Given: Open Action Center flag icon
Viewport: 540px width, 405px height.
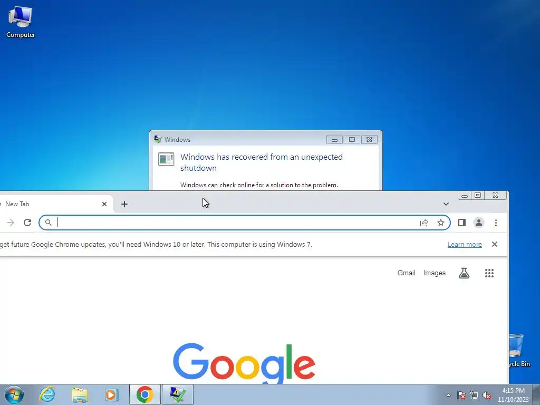Looking at the screenshot, I should (x=461, y=395).
